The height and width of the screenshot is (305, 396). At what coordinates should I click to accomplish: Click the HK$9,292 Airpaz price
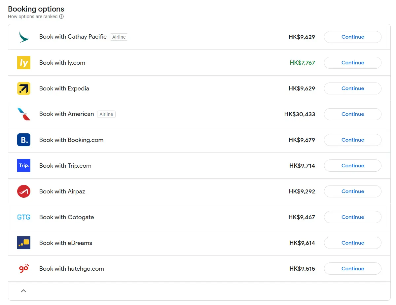coord(302,191)
